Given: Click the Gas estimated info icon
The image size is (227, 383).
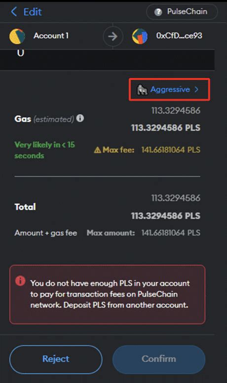Looking at the screenshot, I should (80, 118).
